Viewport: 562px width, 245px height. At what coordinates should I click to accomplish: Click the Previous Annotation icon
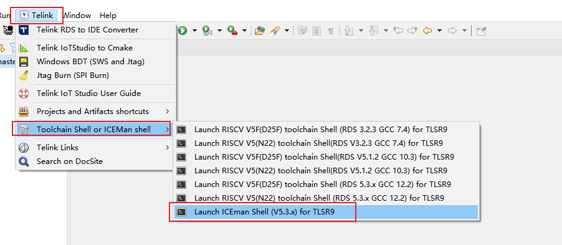pos(374,31)
